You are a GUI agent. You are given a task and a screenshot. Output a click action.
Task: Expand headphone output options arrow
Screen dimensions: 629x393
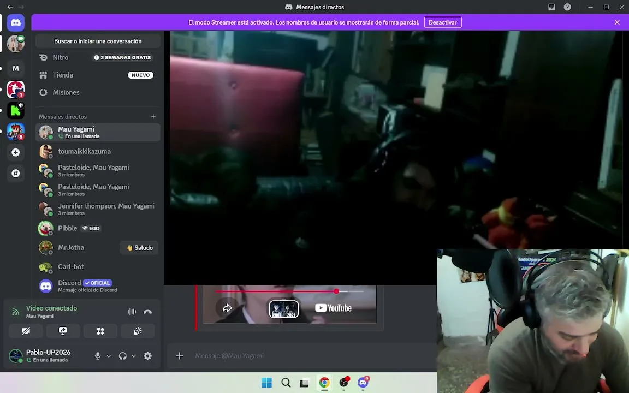tap(134, 356)
